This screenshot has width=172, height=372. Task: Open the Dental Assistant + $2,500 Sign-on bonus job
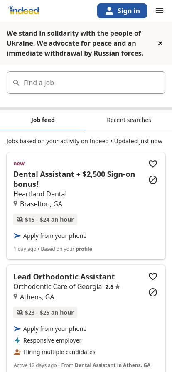tap(74, 179)
